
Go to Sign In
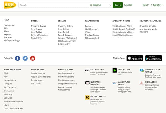tap(146, 5)
